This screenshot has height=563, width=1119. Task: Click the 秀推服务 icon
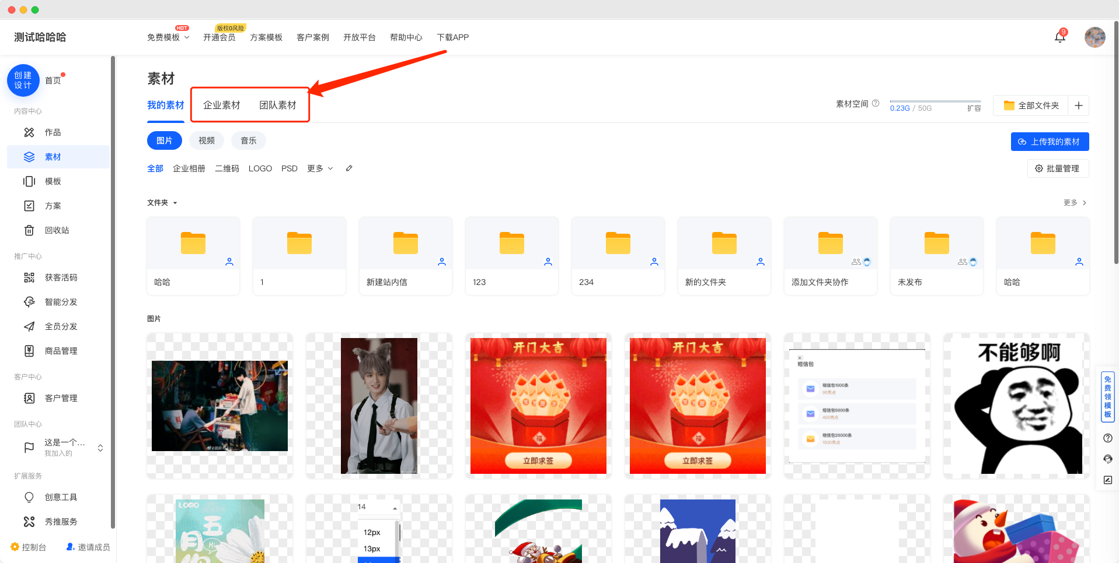29,522
